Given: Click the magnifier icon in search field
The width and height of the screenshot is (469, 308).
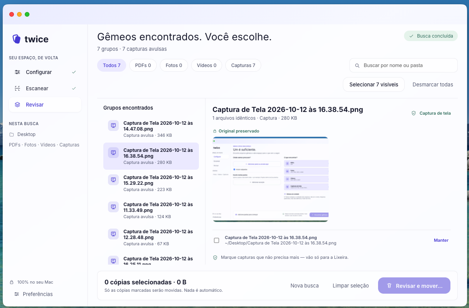Looking at the screenshot, I should coord(357,65).
